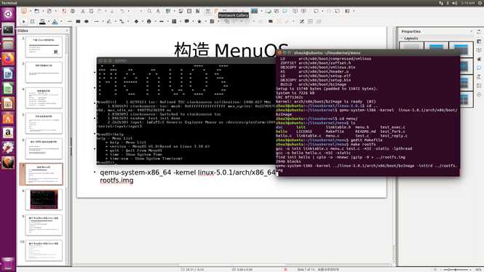484x272 pixels.
Task: Select the Connectors tool
Action: [x=122, y=22]
